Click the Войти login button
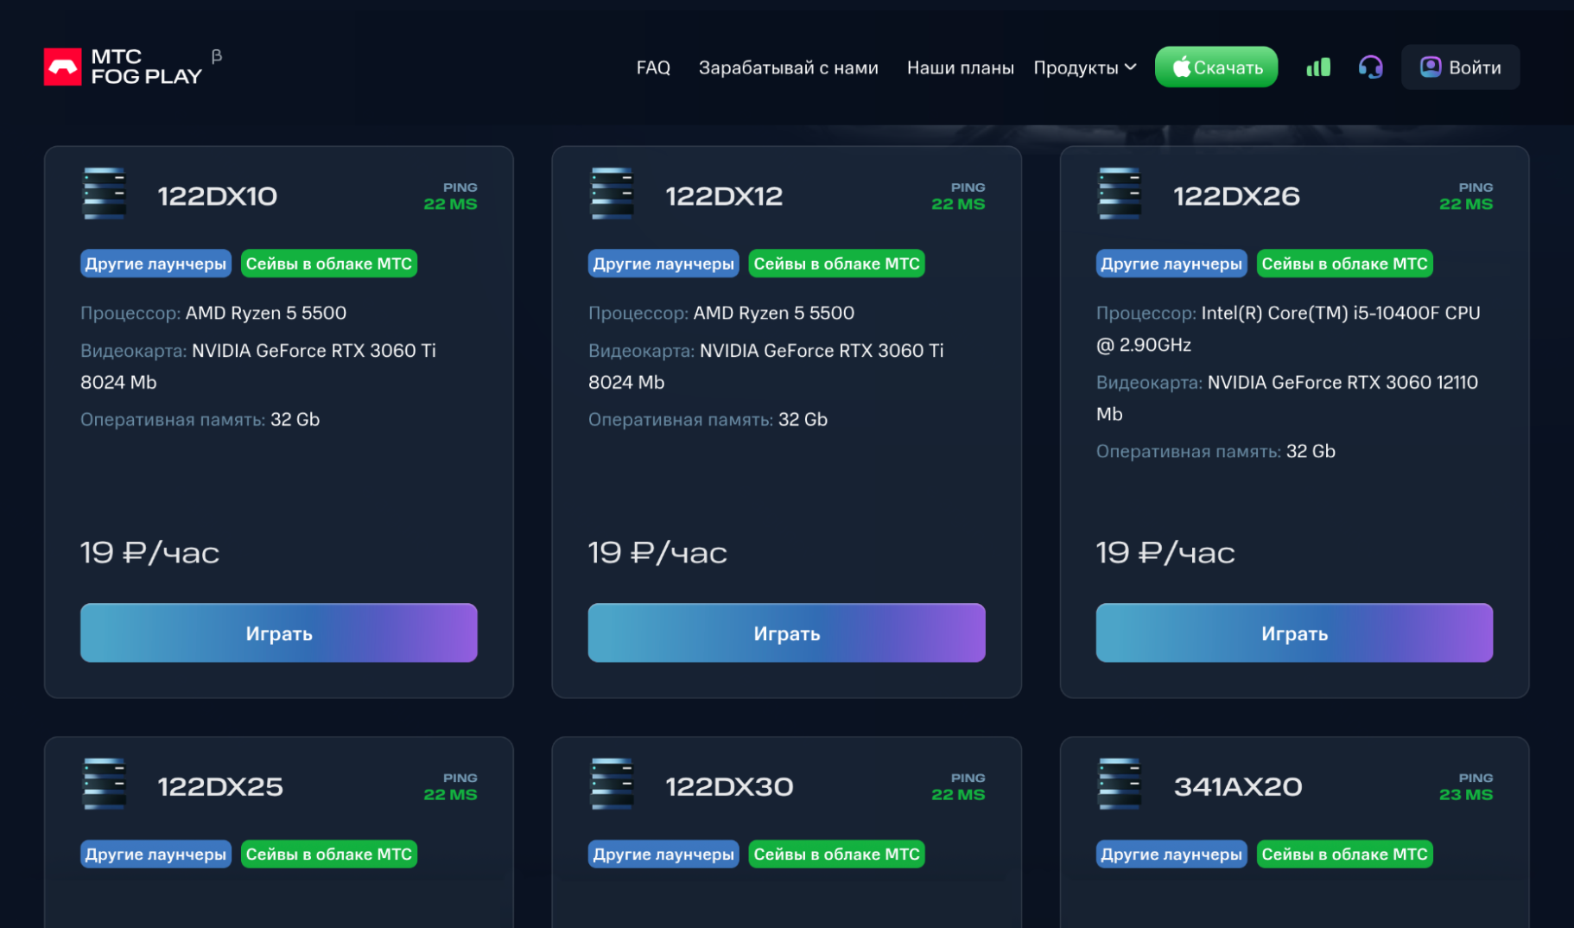 [x=1460, y=67]
